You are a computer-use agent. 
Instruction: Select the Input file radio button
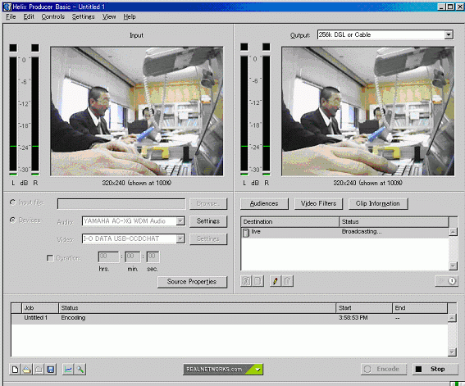[x=12, y=202]
